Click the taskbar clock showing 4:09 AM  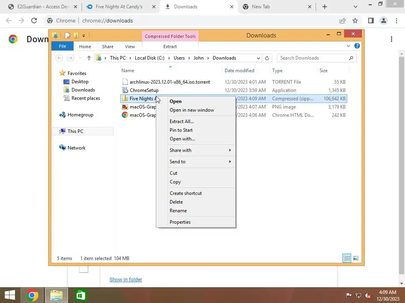[x=388, y=295]
